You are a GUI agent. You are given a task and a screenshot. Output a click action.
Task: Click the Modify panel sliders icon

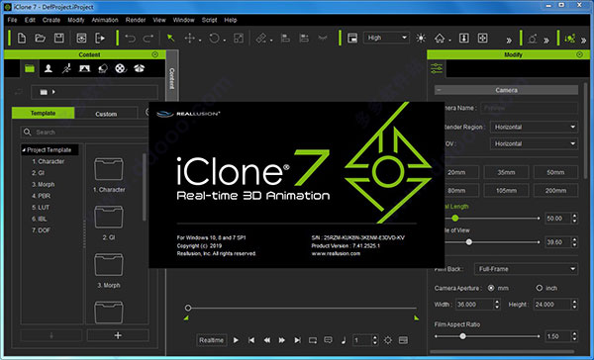pos(437,68)
